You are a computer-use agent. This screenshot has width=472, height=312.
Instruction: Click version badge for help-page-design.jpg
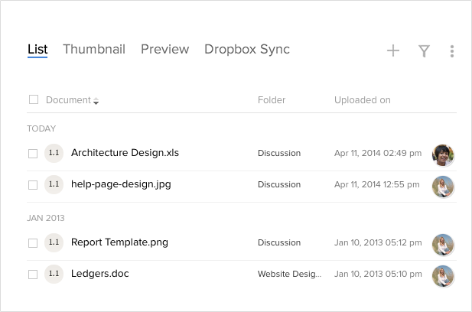54,184
